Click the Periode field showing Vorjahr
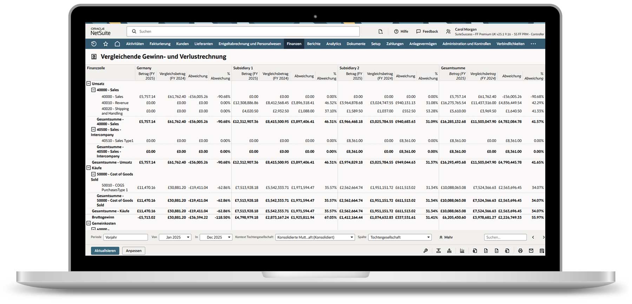The image size is (632, 304). 125,237
